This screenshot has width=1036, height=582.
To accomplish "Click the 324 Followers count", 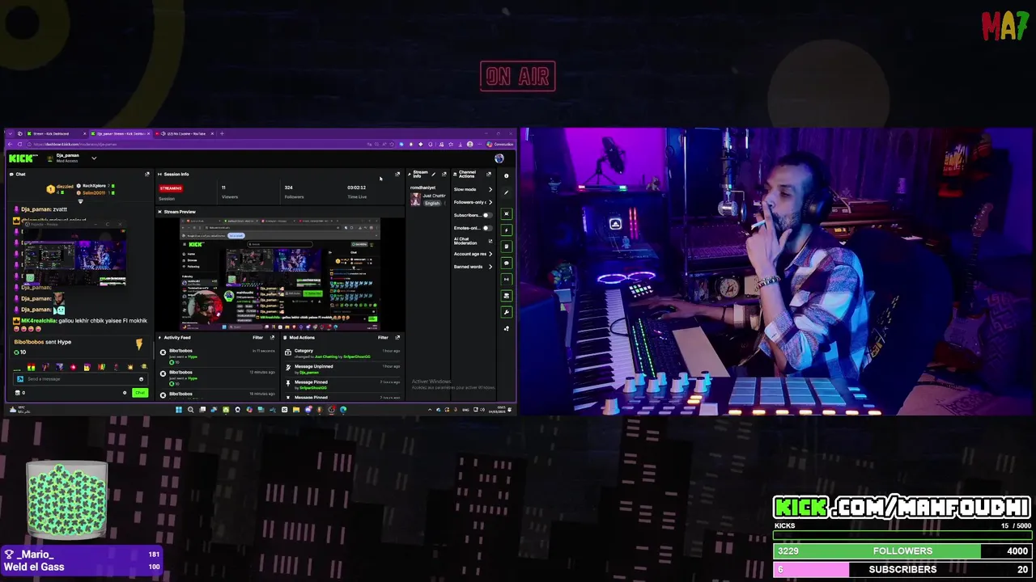I will (288, 188).
